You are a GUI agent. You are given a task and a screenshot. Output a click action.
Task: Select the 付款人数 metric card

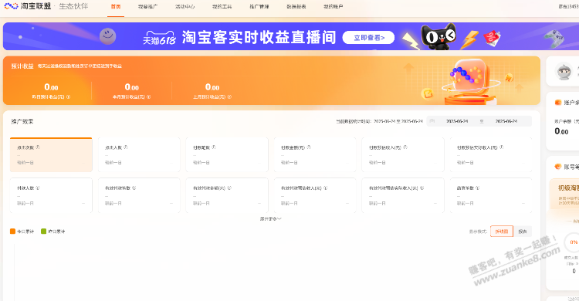point(51,195)
